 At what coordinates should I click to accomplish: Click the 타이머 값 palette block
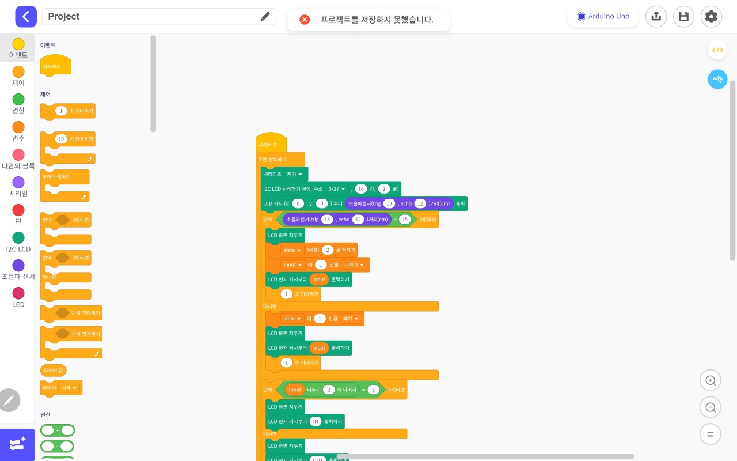pyautogui.click(x=53, y=370)
